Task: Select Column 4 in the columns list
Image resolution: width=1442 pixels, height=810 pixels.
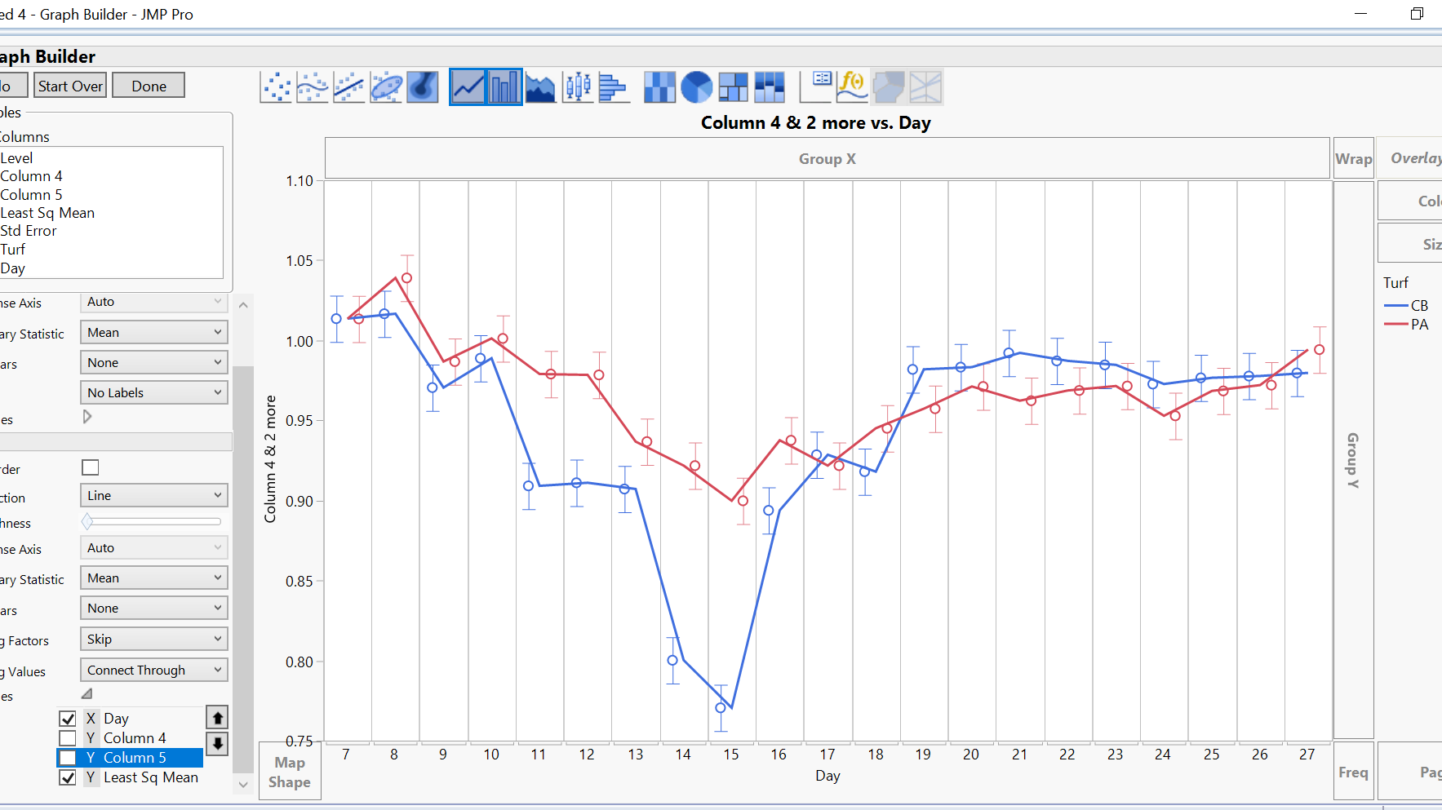Action: coord(31,176)
